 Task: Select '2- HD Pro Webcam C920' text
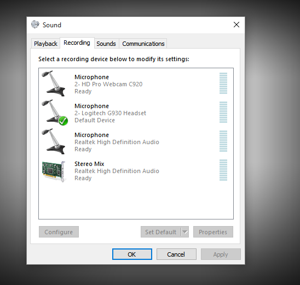pyautogui.click(x=108, y=84)
